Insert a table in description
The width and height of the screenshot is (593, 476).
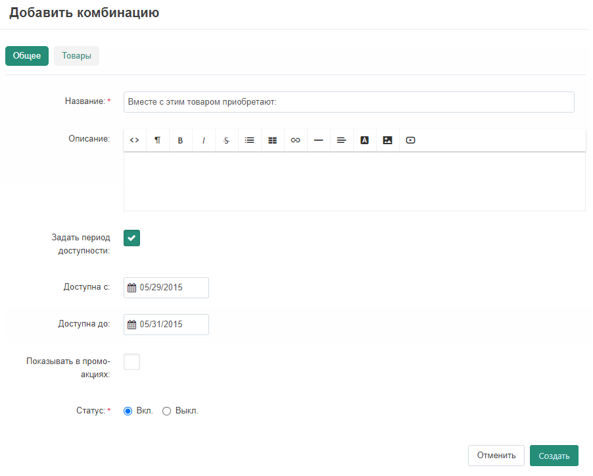273,140
